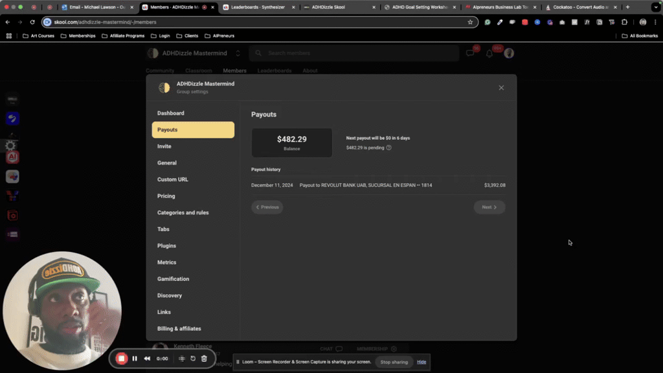Click the browser back arrow
This screenshot has height=373, width=663.
tap(8, 22)
